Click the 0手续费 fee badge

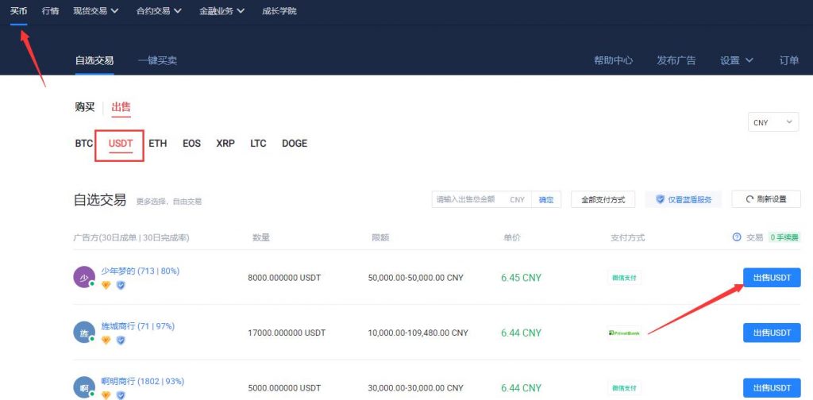[784, 237]
